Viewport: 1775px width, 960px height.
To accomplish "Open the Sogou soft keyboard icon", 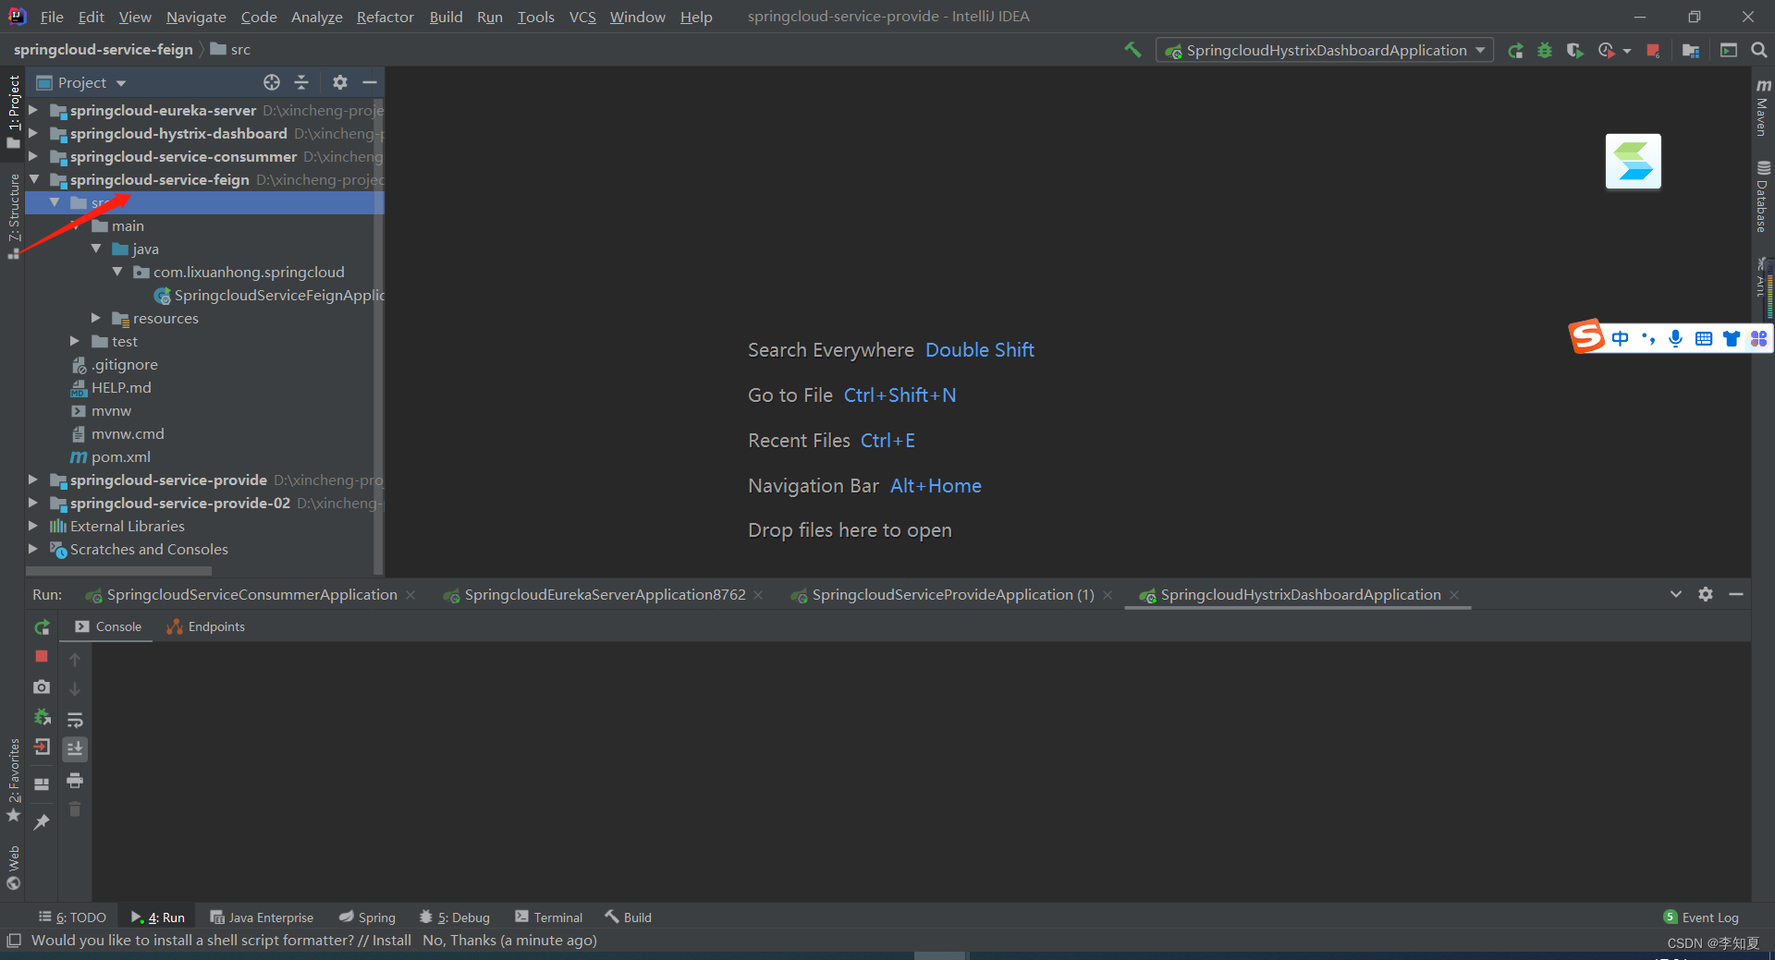I will 1704,339.
